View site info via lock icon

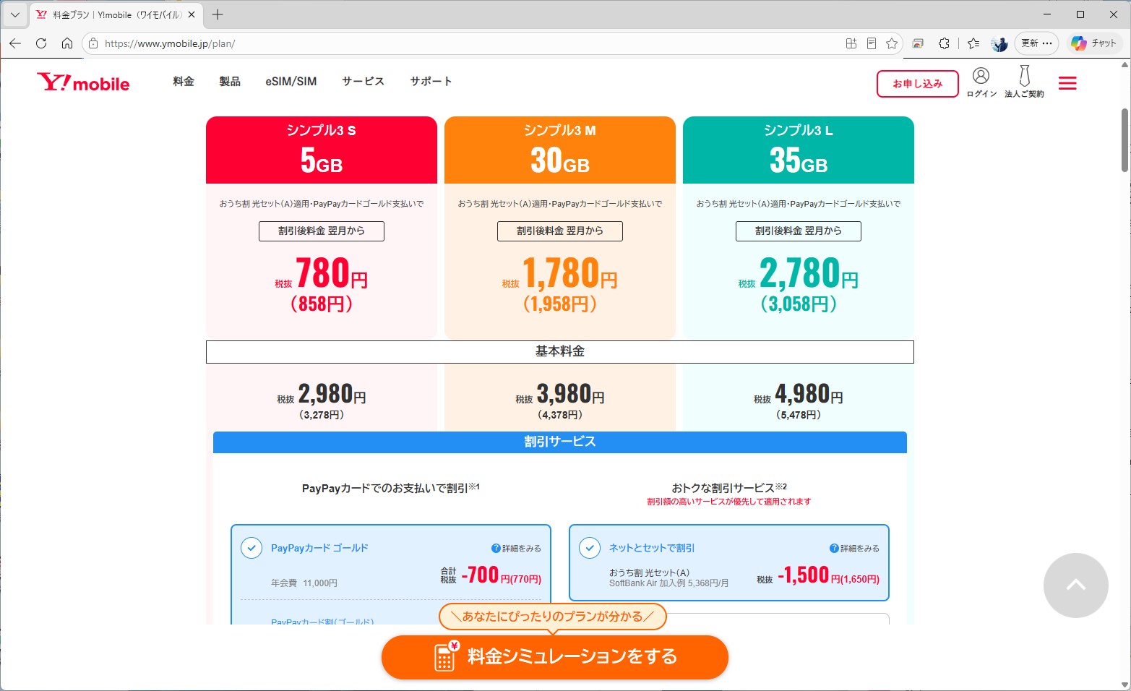93,43
